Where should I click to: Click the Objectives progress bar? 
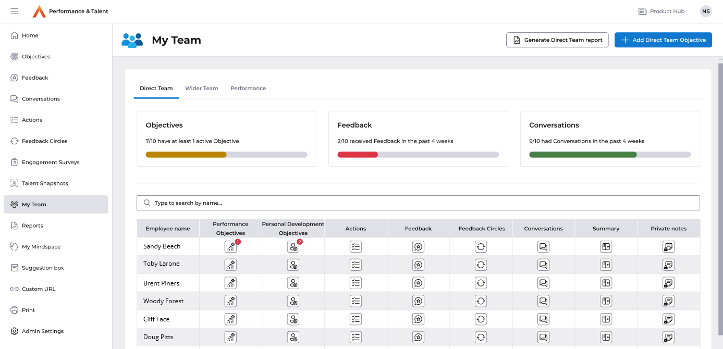(x=226, y=155)
